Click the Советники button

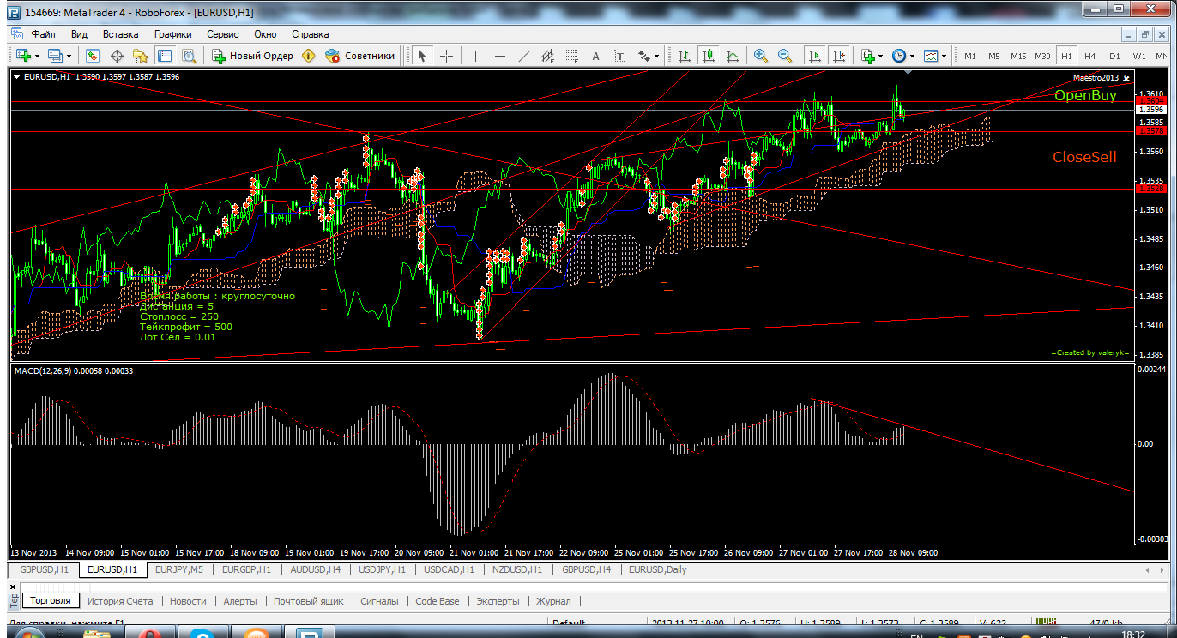tap(360, 56)
